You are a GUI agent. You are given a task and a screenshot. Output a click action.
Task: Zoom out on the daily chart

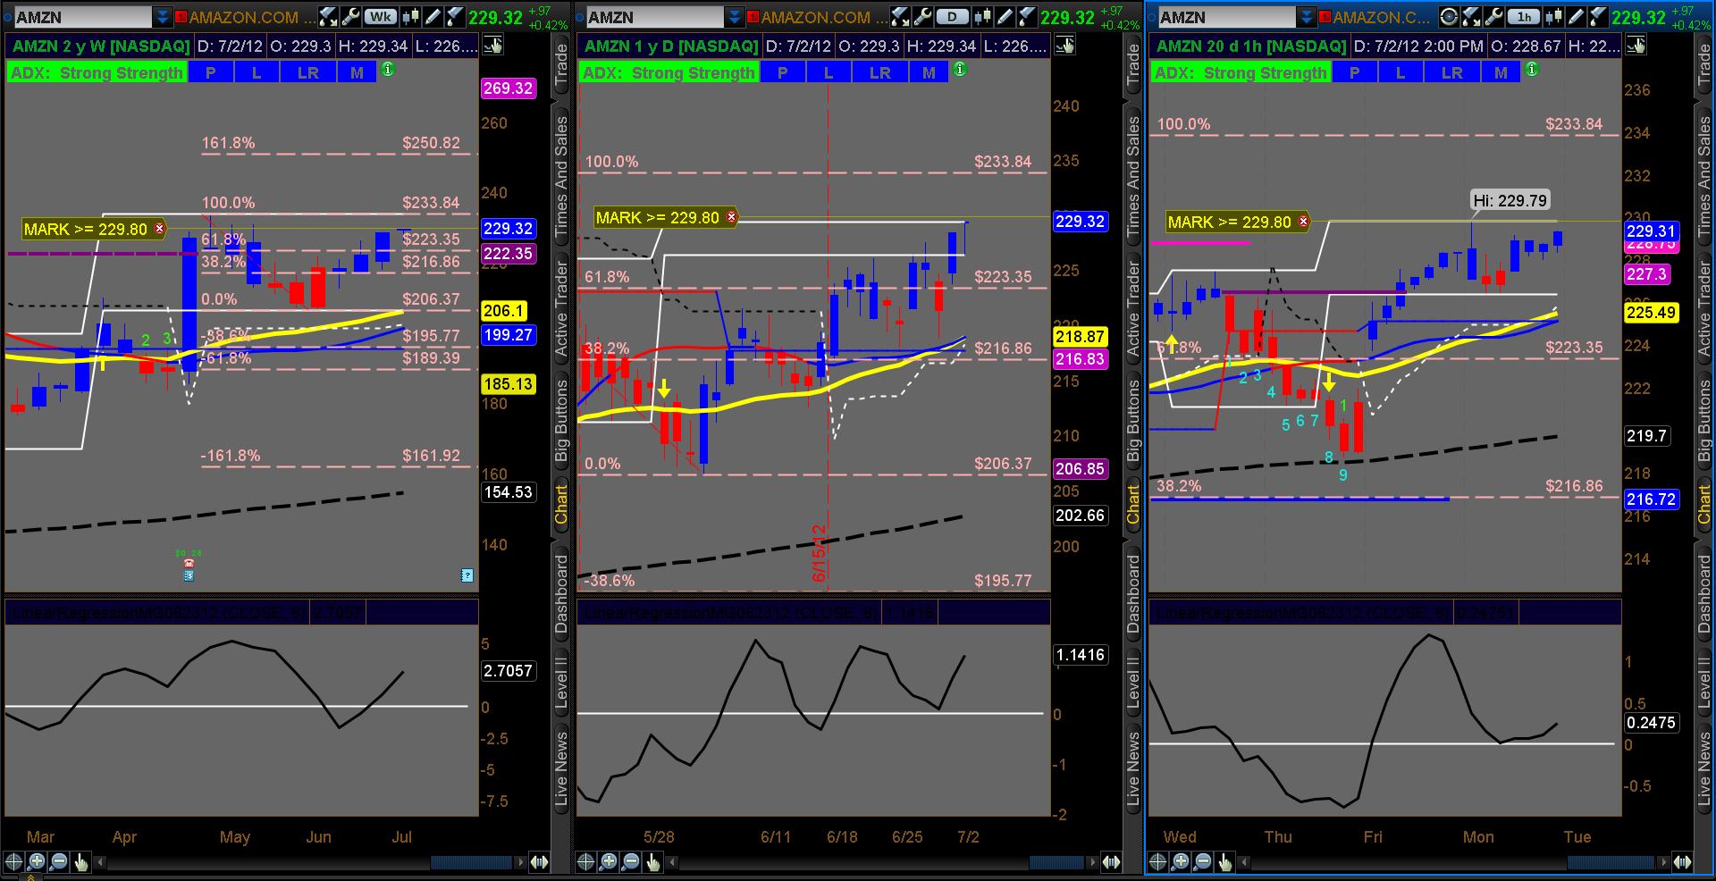630,862
